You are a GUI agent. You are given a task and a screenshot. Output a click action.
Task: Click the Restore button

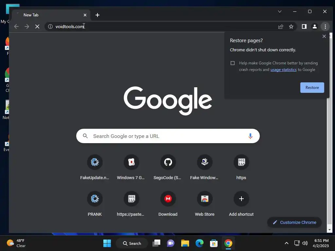[x=312, y=88]
